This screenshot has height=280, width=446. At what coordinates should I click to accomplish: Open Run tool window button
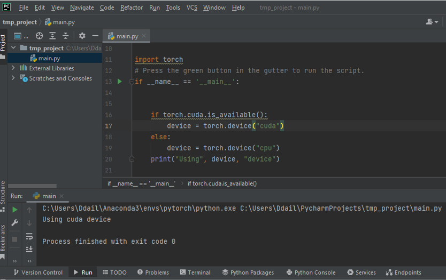[x=83, y=273]
